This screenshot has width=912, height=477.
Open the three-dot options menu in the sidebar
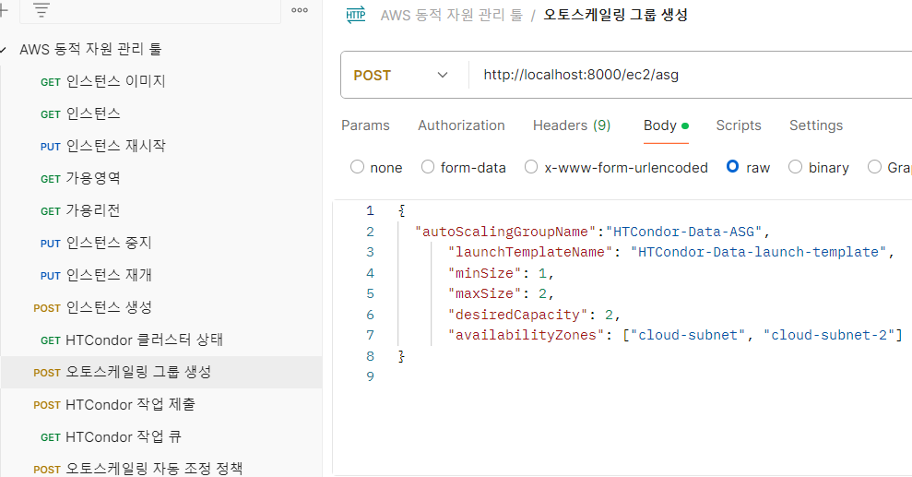[299, 10]
